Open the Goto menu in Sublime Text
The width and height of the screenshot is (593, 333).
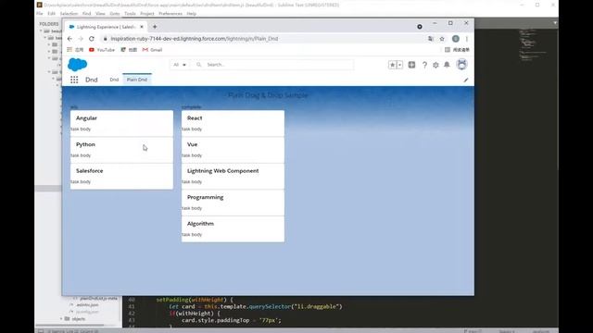[x=115, y=14]
